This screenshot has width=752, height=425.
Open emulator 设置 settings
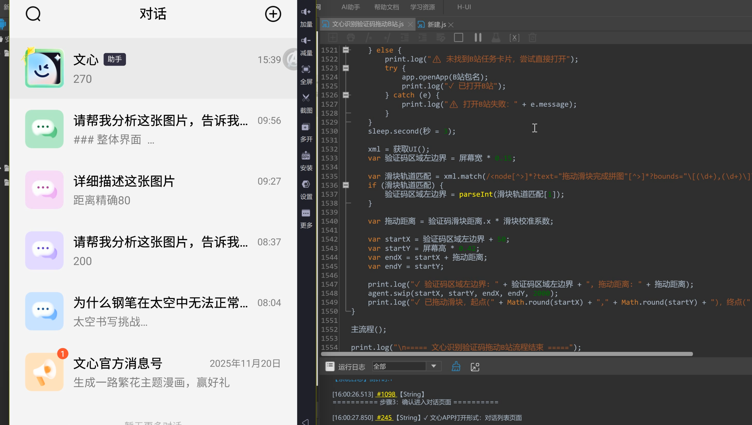(306, 184)
